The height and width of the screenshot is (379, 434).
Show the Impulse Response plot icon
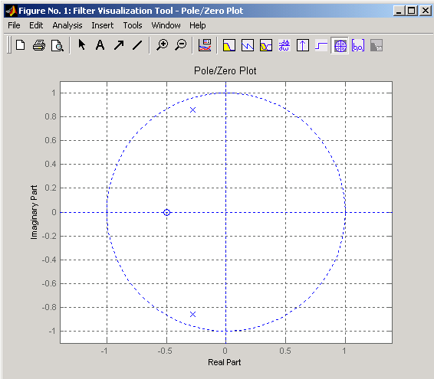[x=303, y=45]
